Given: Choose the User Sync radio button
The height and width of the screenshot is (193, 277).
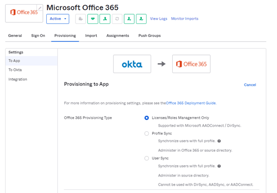Looking at the screenshot, I should pos(147,158).
